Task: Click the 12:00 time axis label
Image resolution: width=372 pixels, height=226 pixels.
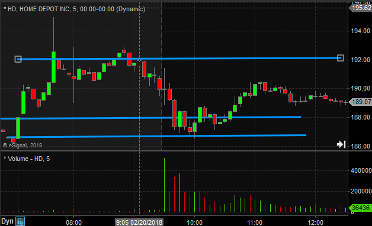Action: [315, 222]
